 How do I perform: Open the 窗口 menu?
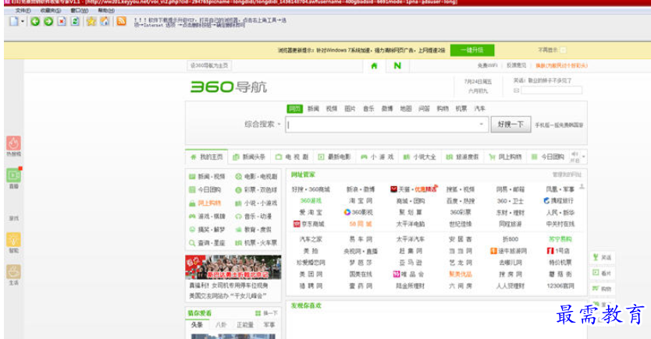[80, 10]
